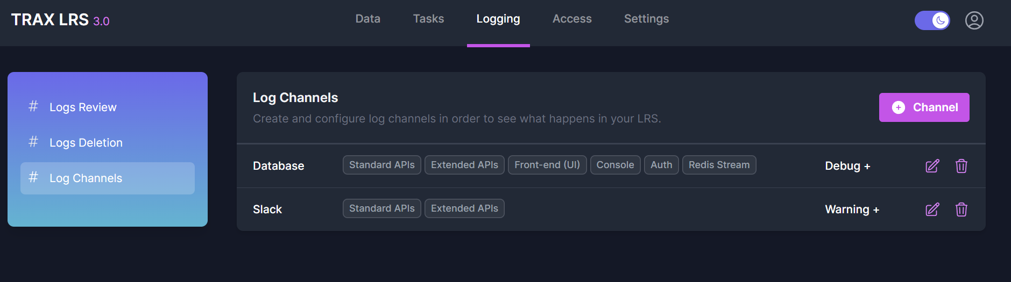Select the Logging tab
The width and height of the screenshot is (1011, 282).
coord(498,19)
